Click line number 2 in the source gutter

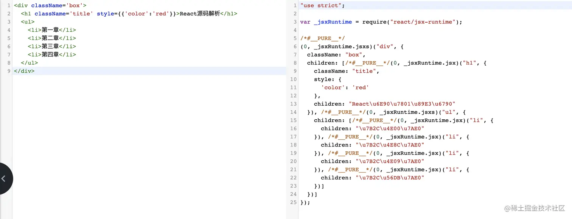click(x=9, y=14)
